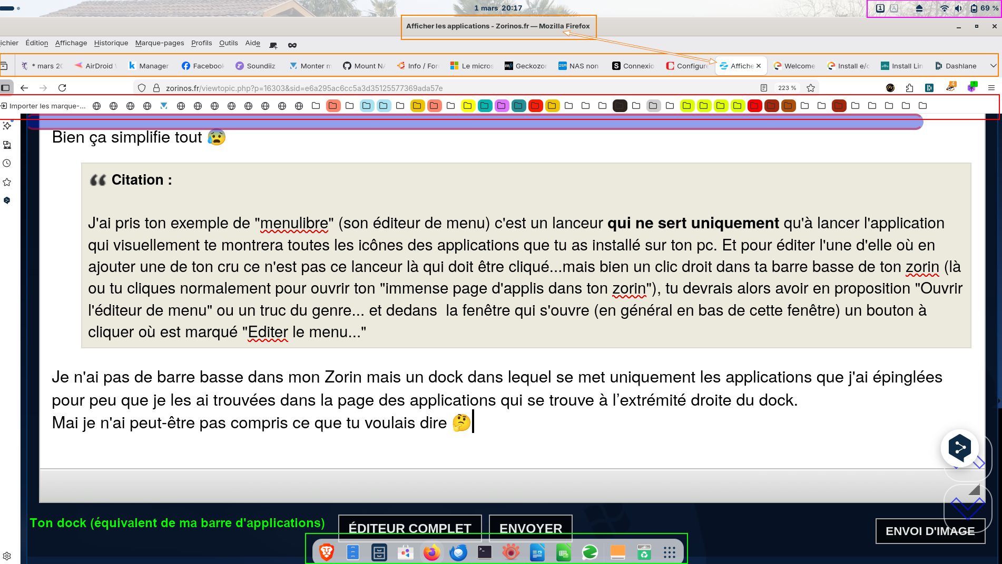Image resolution: width=1002 pixels, height=564 pixels.
Task: Open Brave browser from the dock
Action: click(327, 552)
